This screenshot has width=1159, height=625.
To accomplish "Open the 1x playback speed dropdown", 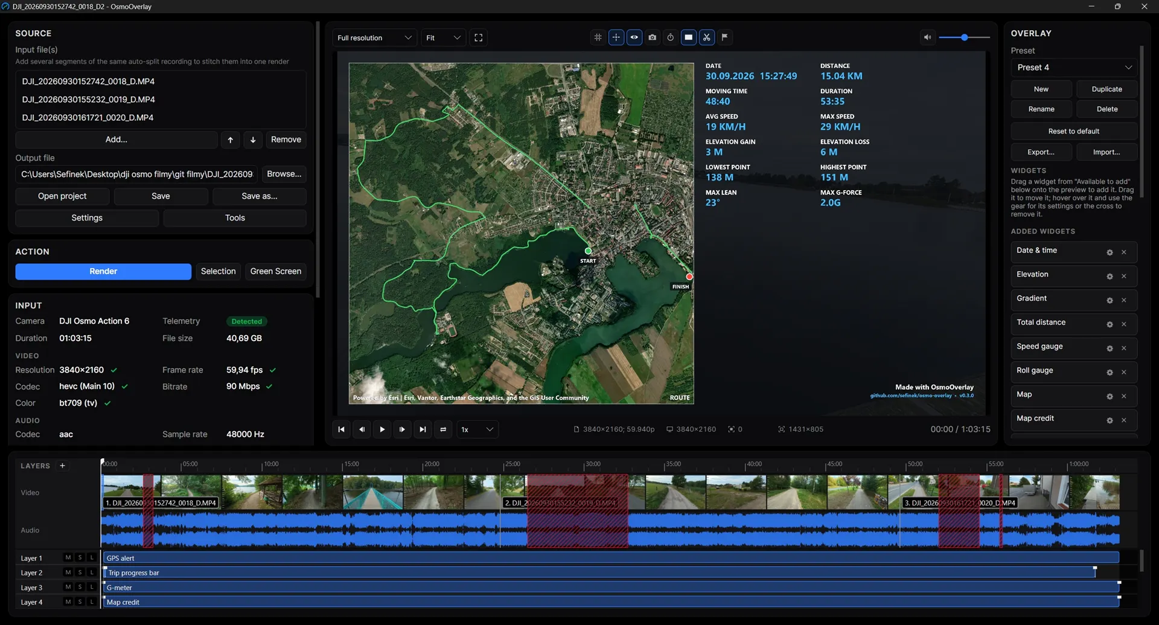I will (477, 429).
